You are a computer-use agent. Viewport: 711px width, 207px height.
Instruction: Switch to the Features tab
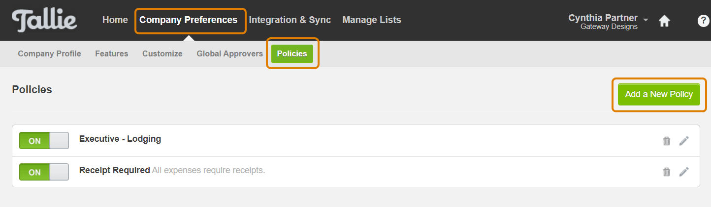coord(112,54)
